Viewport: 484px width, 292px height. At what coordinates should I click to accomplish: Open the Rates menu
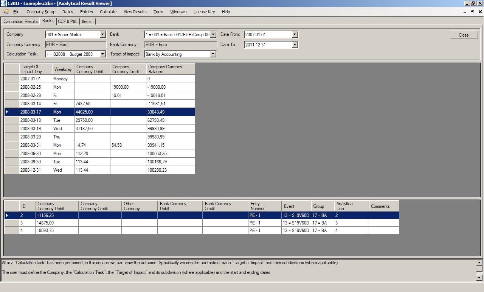(x=68, y=12)
